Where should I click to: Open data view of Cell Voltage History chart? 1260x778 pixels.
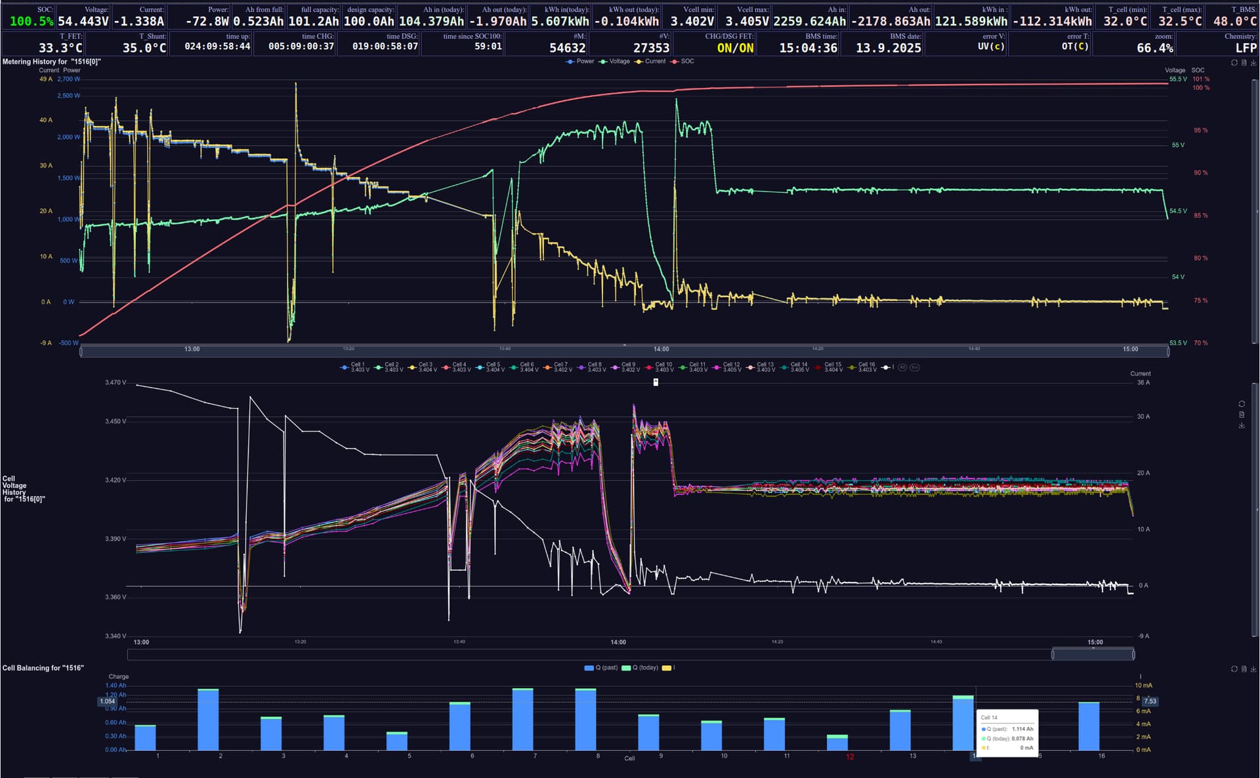click(x=1242, y=415)
